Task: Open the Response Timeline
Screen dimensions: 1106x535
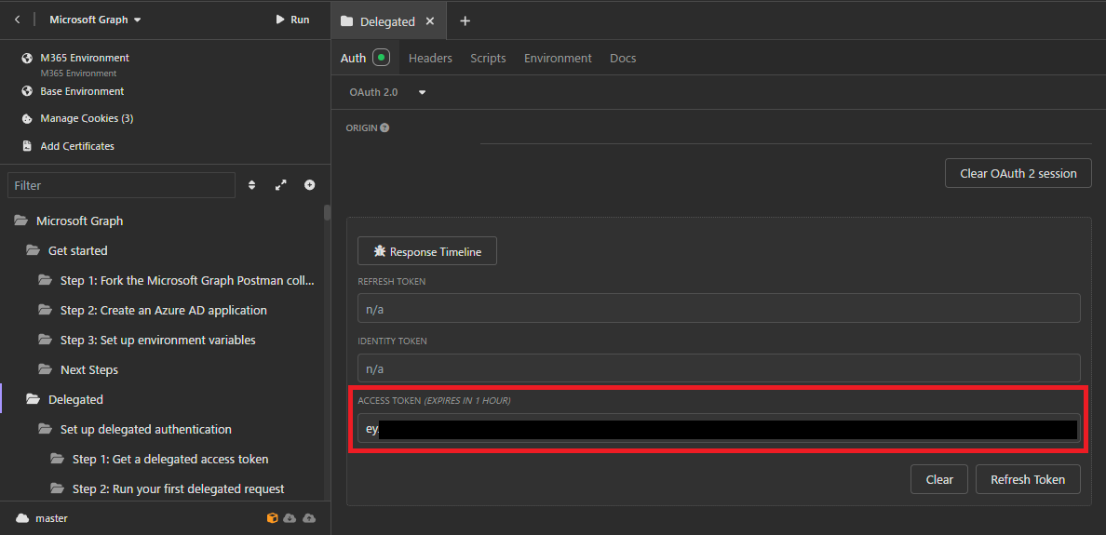Action: click(x=427, y=251)
